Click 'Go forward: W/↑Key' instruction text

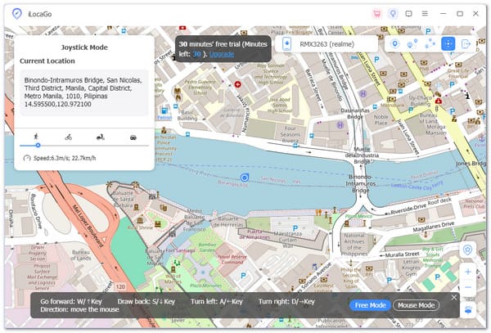point(71,302)
